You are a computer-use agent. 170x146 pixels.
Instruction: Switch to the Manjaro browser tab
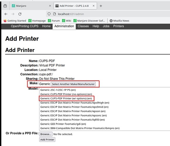[x=31, y=6]
